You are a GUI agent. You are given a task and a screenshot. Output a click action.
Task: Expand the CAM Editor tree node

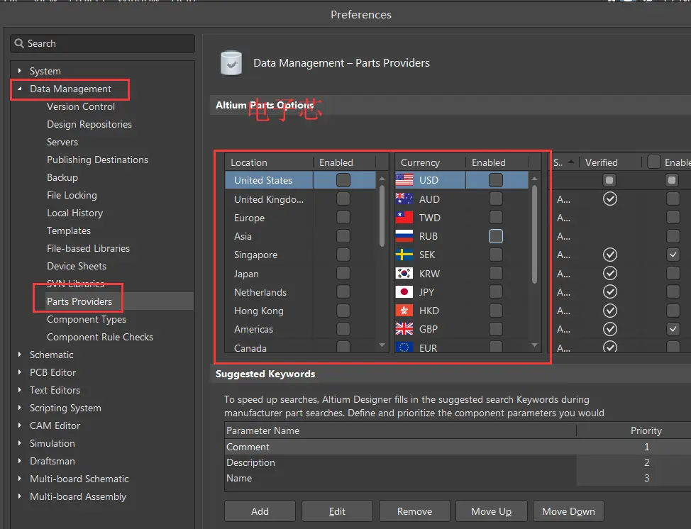(x=19, y=425)
